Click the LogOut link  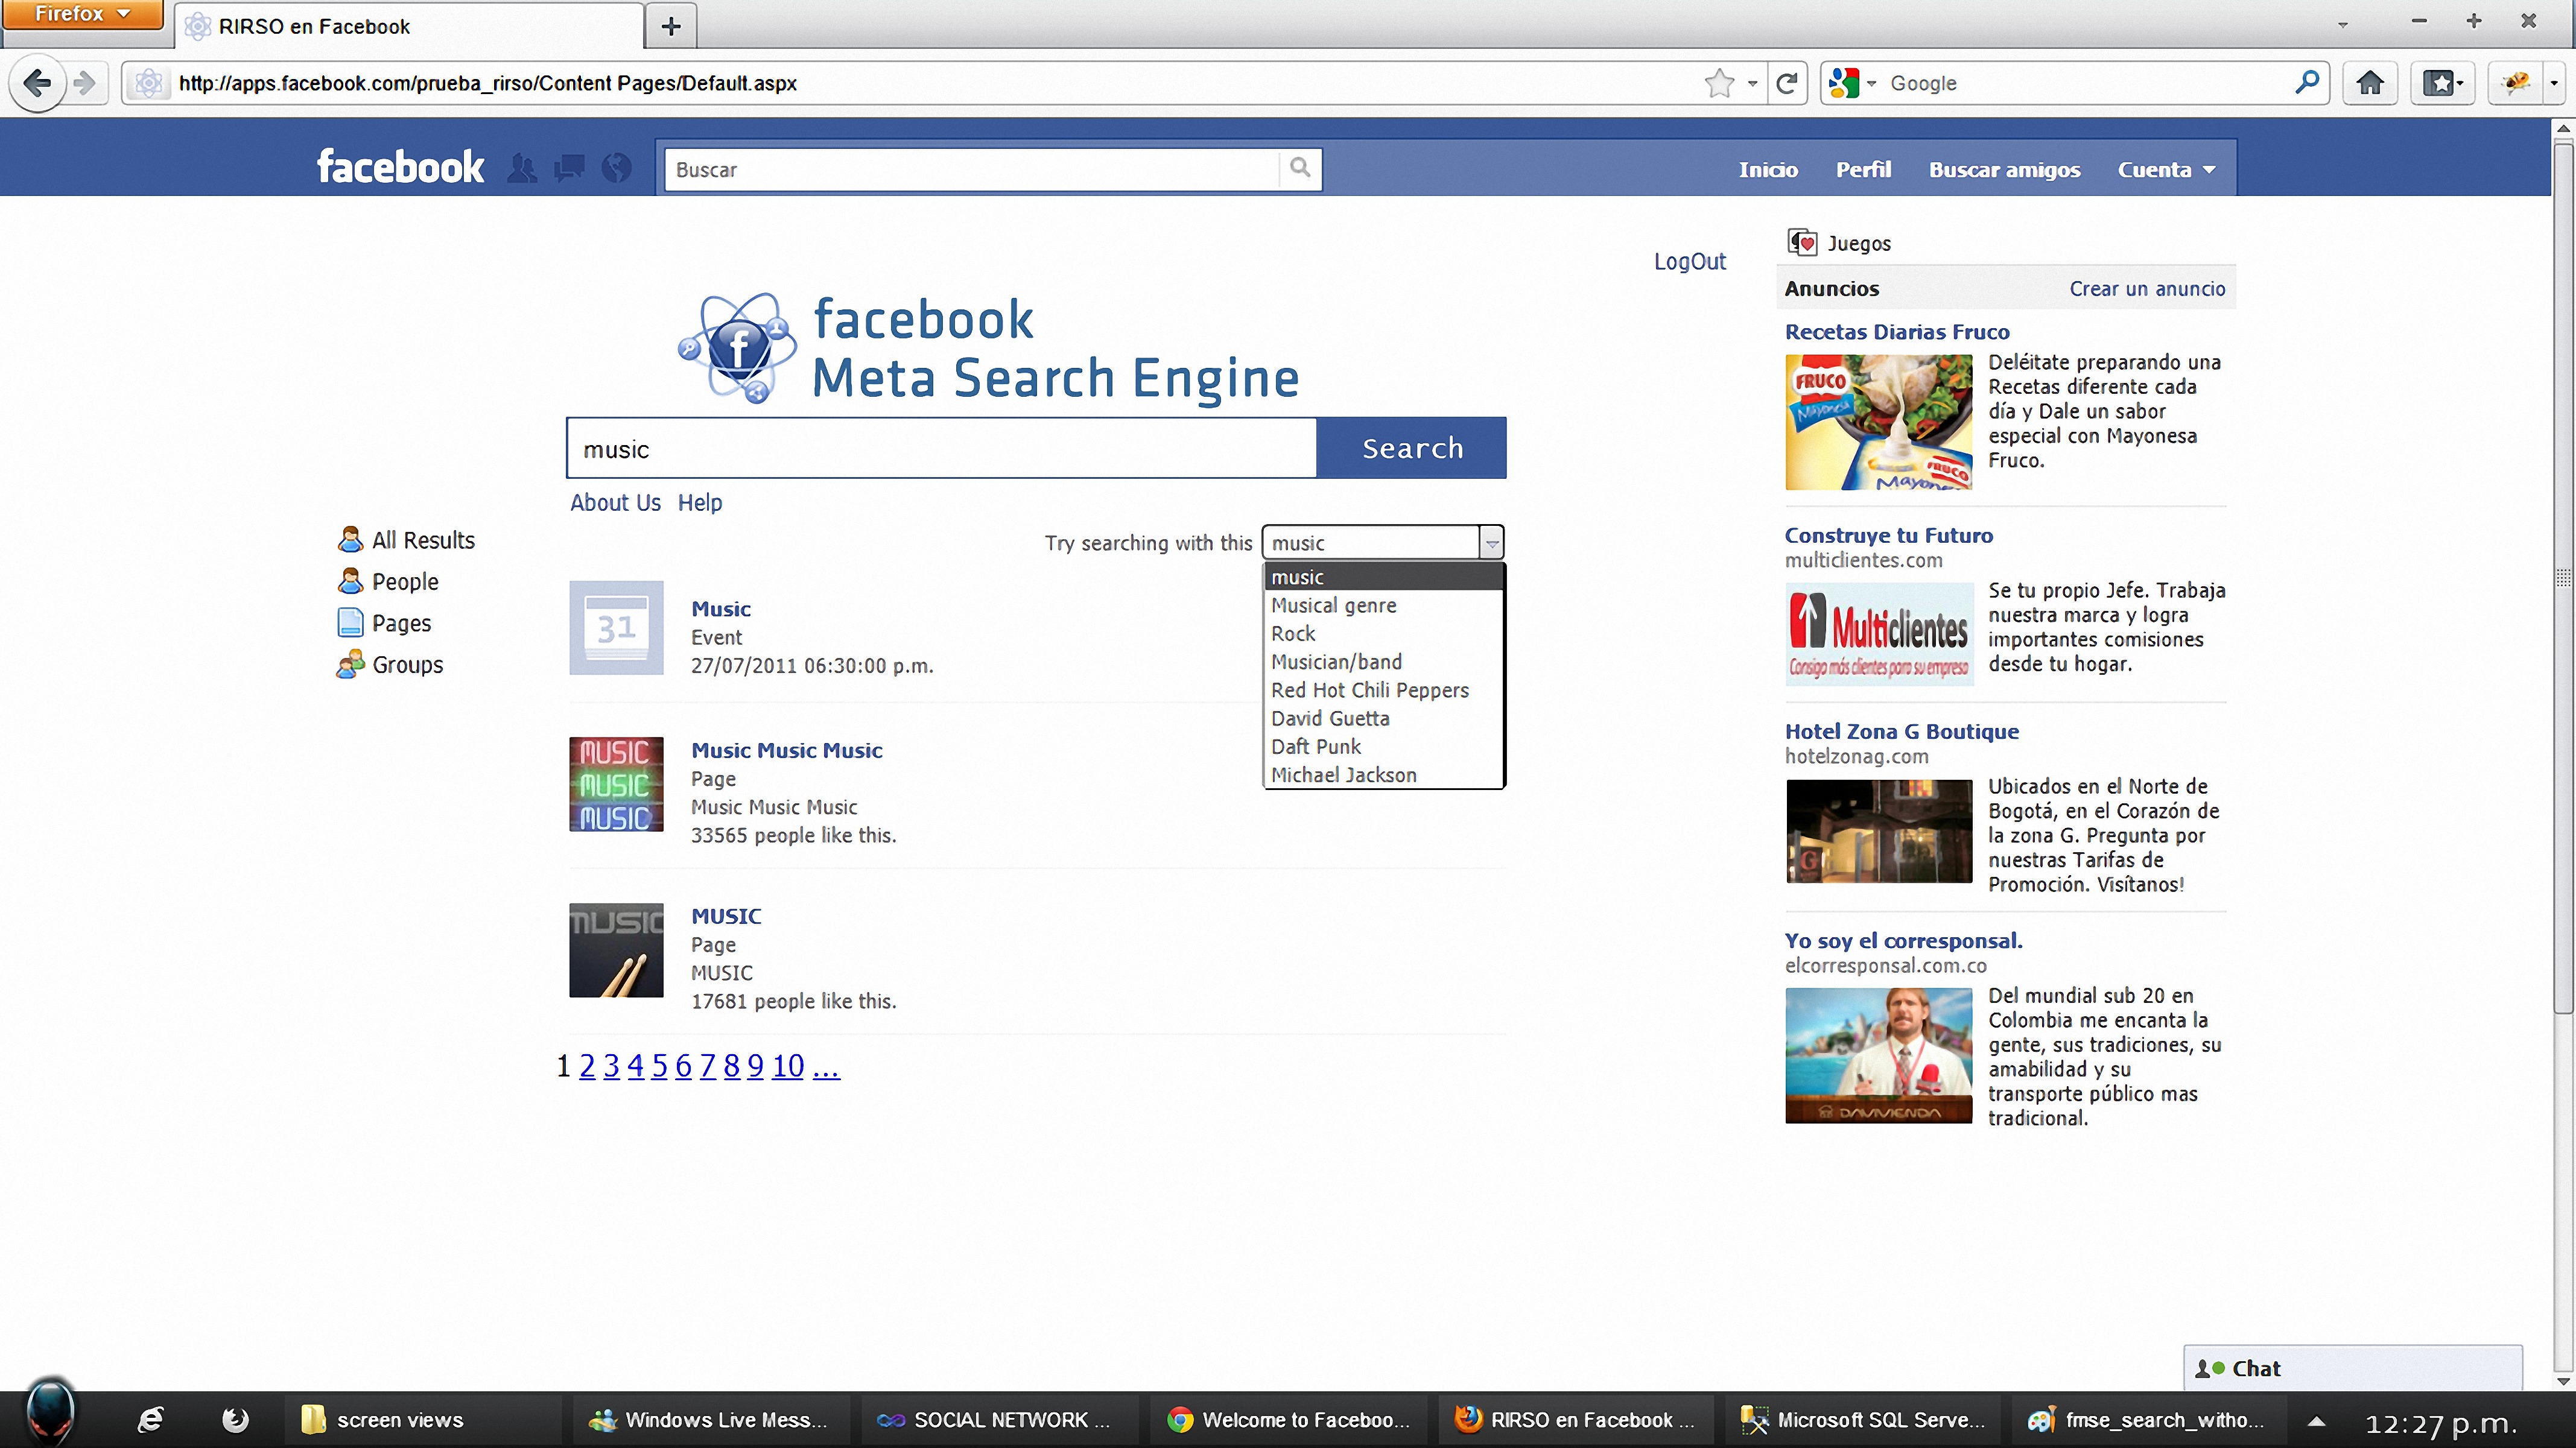[x=1689, y=262]
